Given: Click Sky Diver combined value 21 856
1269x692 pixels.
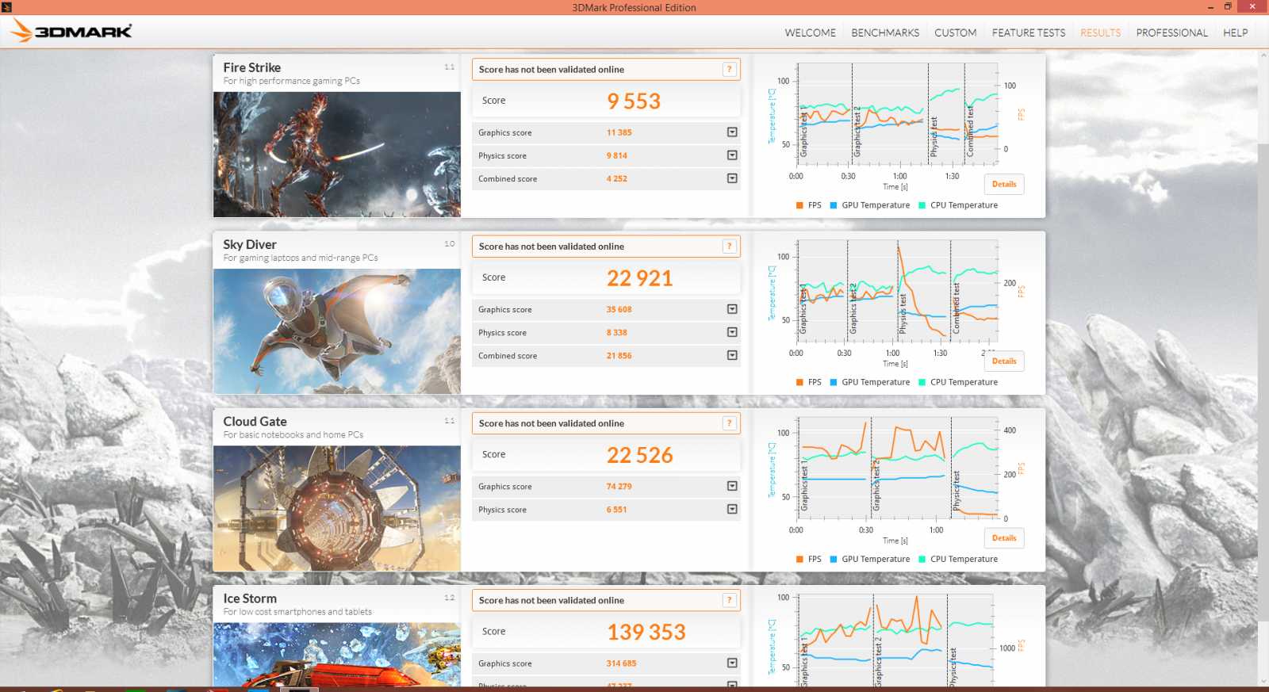Looking at the screenshot, I should coord(619,355).
